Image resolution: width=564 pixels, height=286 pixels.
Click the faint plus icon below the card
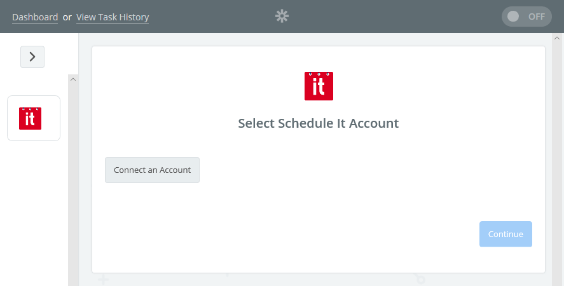tap(103, 280)
